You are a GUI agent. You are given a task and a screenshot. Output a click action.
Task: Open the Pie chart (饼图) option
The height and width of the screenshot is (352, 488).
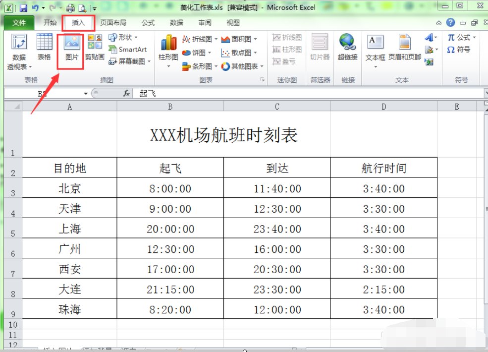197,52
